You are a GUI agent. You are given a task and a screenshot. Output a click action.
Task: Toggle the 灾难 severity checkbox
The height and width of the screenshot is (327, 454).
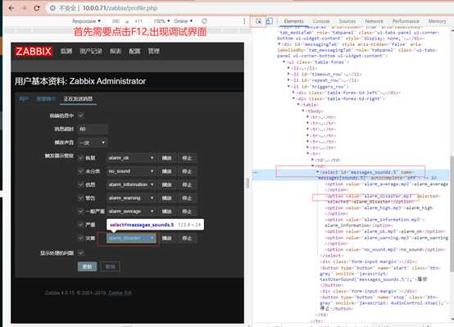click(81, 238)
